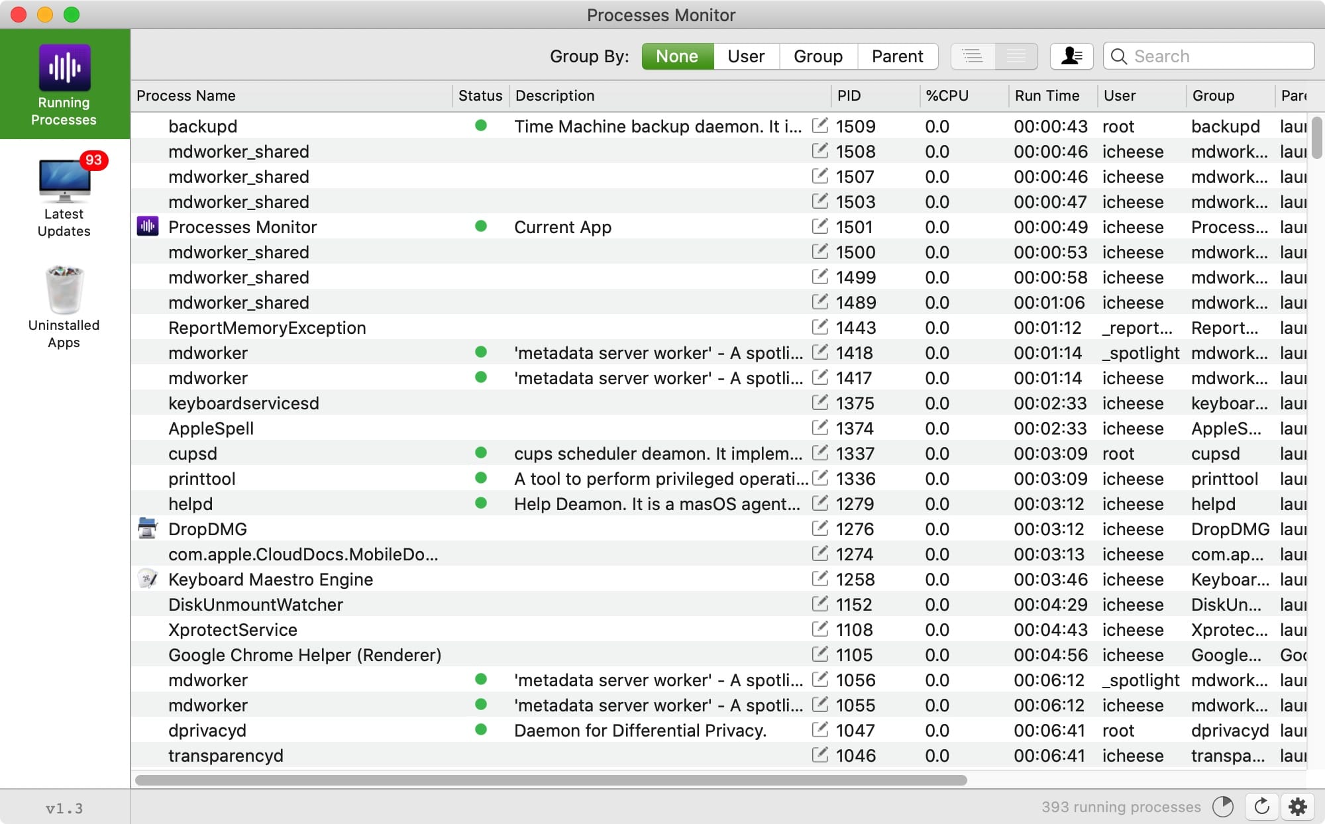The width and height of the screenshot is (1325, 824).
Task: Click the DropDMG application icon in the list
Action: coord(147,529)
